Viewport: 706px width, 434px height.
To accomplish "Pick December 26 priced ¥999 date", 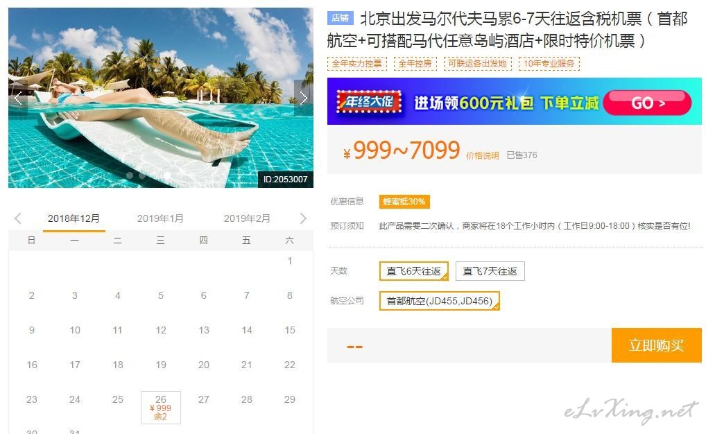I will coord(161,408).
